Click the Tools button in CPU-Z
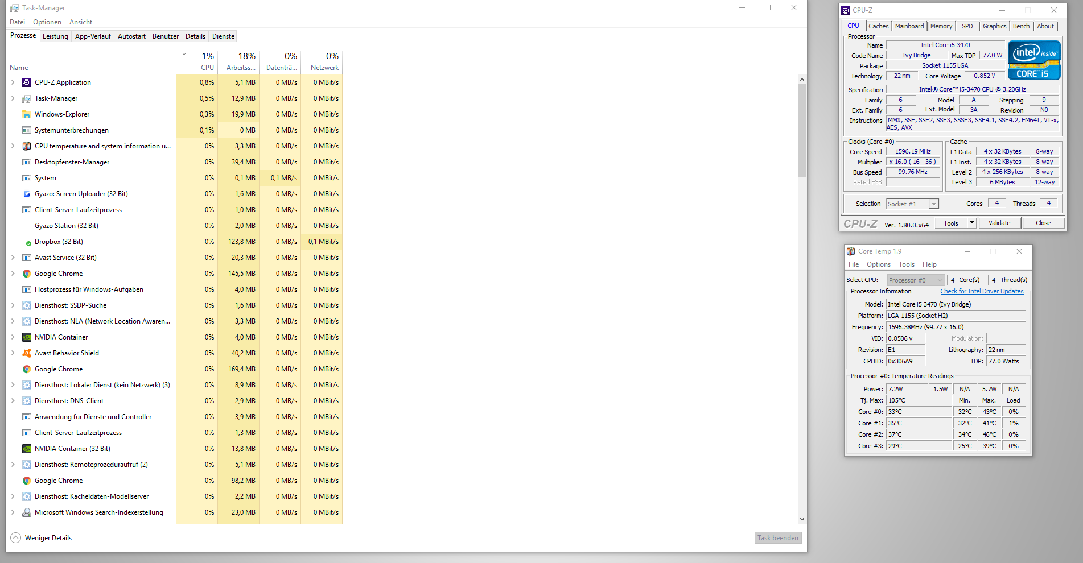This screenshot has height=563, width=1083. (x=951, y=223)
